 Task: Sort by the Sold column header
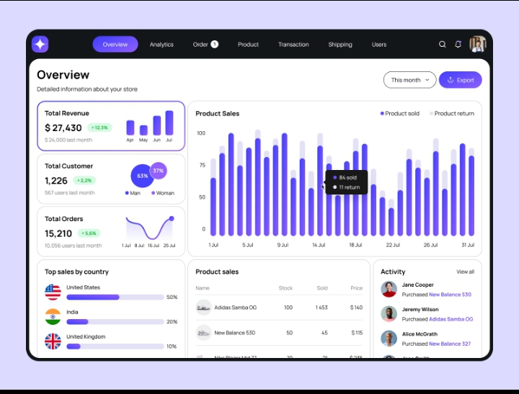(x=322, y=288)
